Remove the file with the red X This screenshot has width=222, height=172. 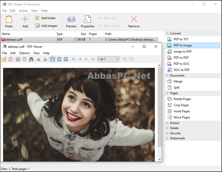pyautogui.click(x=134, y=22)
